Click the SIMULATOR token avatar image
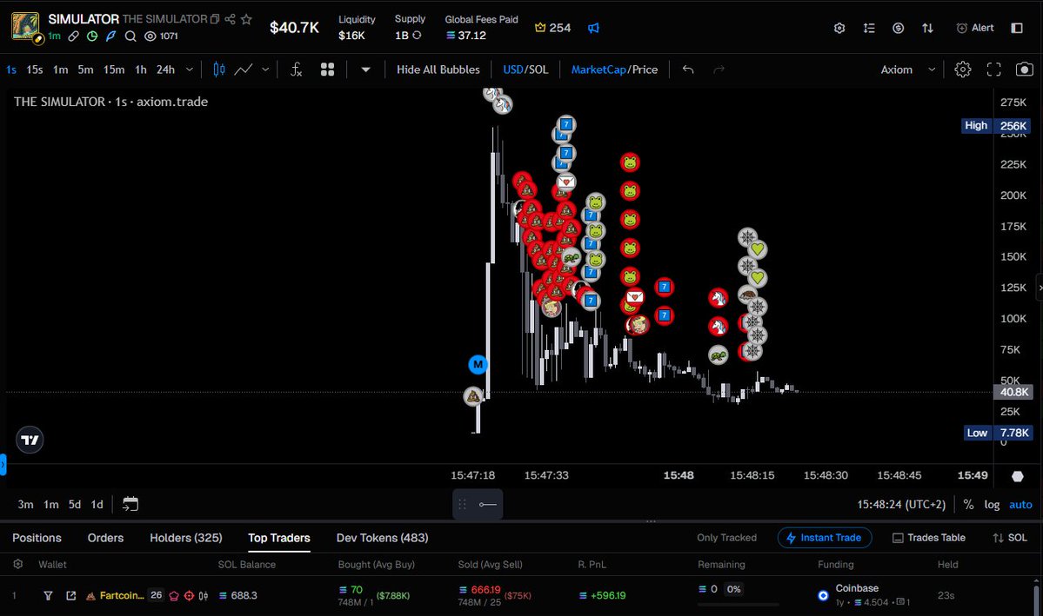The width and height of the screenshot is (1043, 616). (x=25, y=27)
